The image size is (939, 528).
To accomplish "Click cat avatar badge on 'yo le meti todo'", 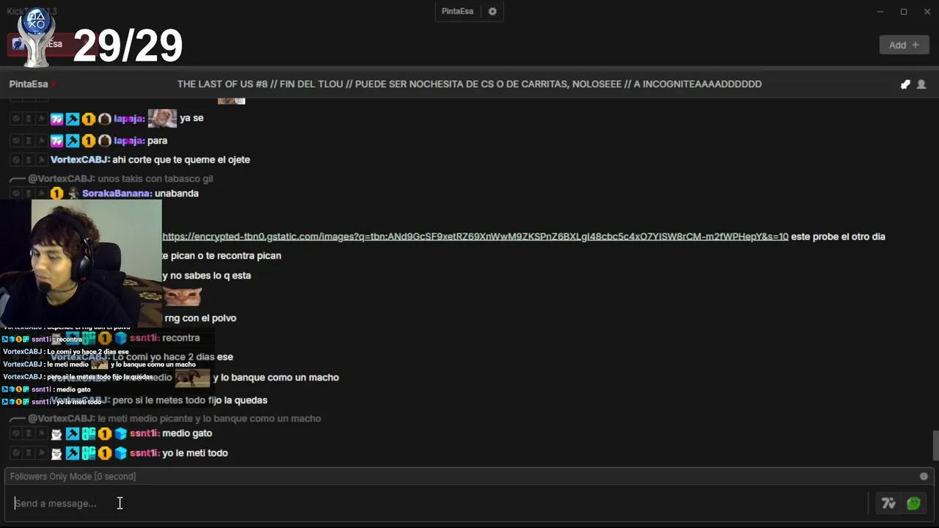I will pos(56,453).
